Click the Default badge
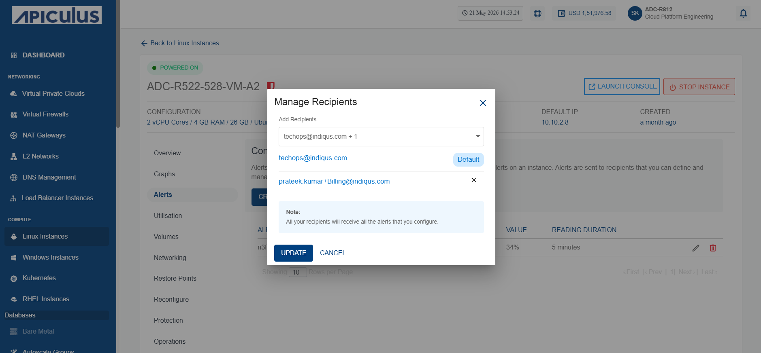 point(468,159)
